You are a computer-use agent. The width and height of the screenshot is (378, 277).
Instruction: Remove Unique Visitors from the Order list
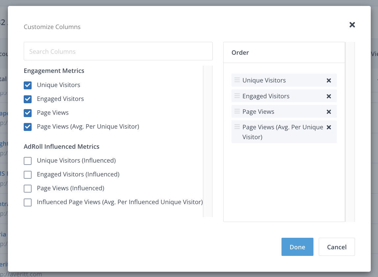click(x=329, y=80)
